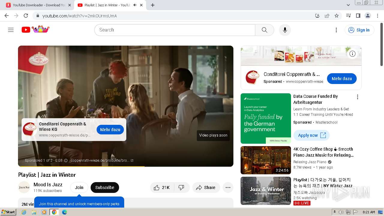The image size is (384, 216).
Task: Mute audio on the YouTube tab
Action: click(x=135, y=5)
